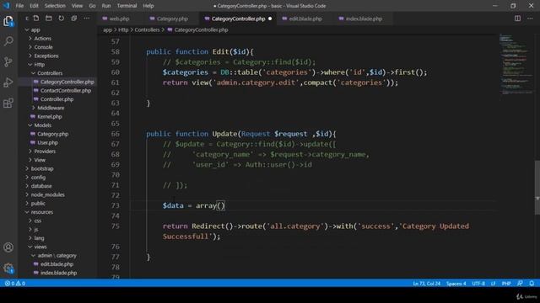Click UTF-8 encoding in status bar
Image resolution: width=540 pixels, height=303 pixels.
pos(478,284)
